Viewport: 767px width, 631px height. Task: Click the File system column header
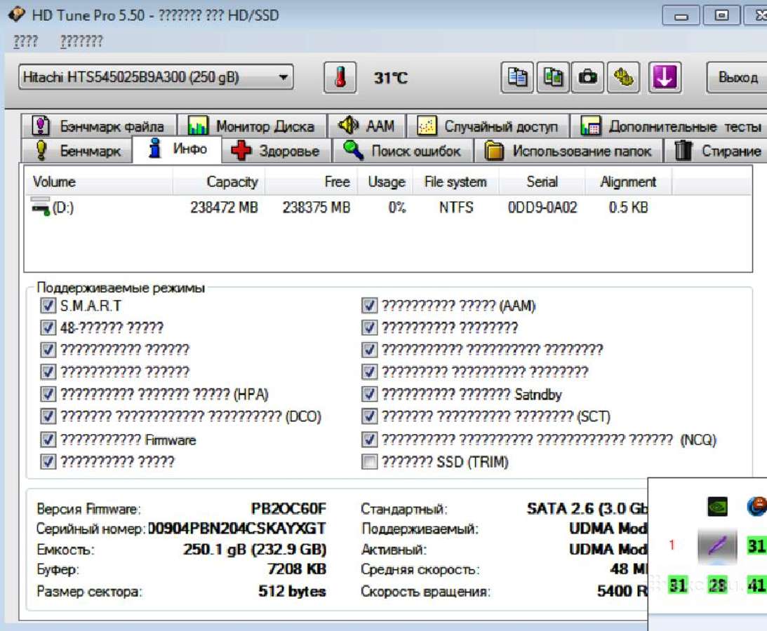[x=456, y=182]
